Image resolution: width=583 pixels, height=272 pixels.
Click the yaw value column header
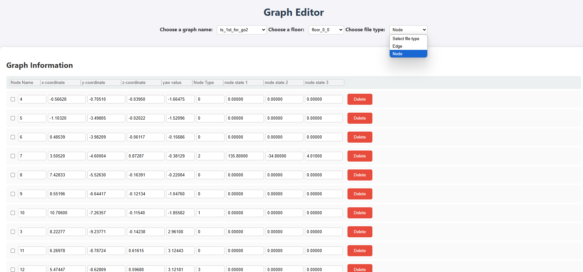tap(177, 82)
